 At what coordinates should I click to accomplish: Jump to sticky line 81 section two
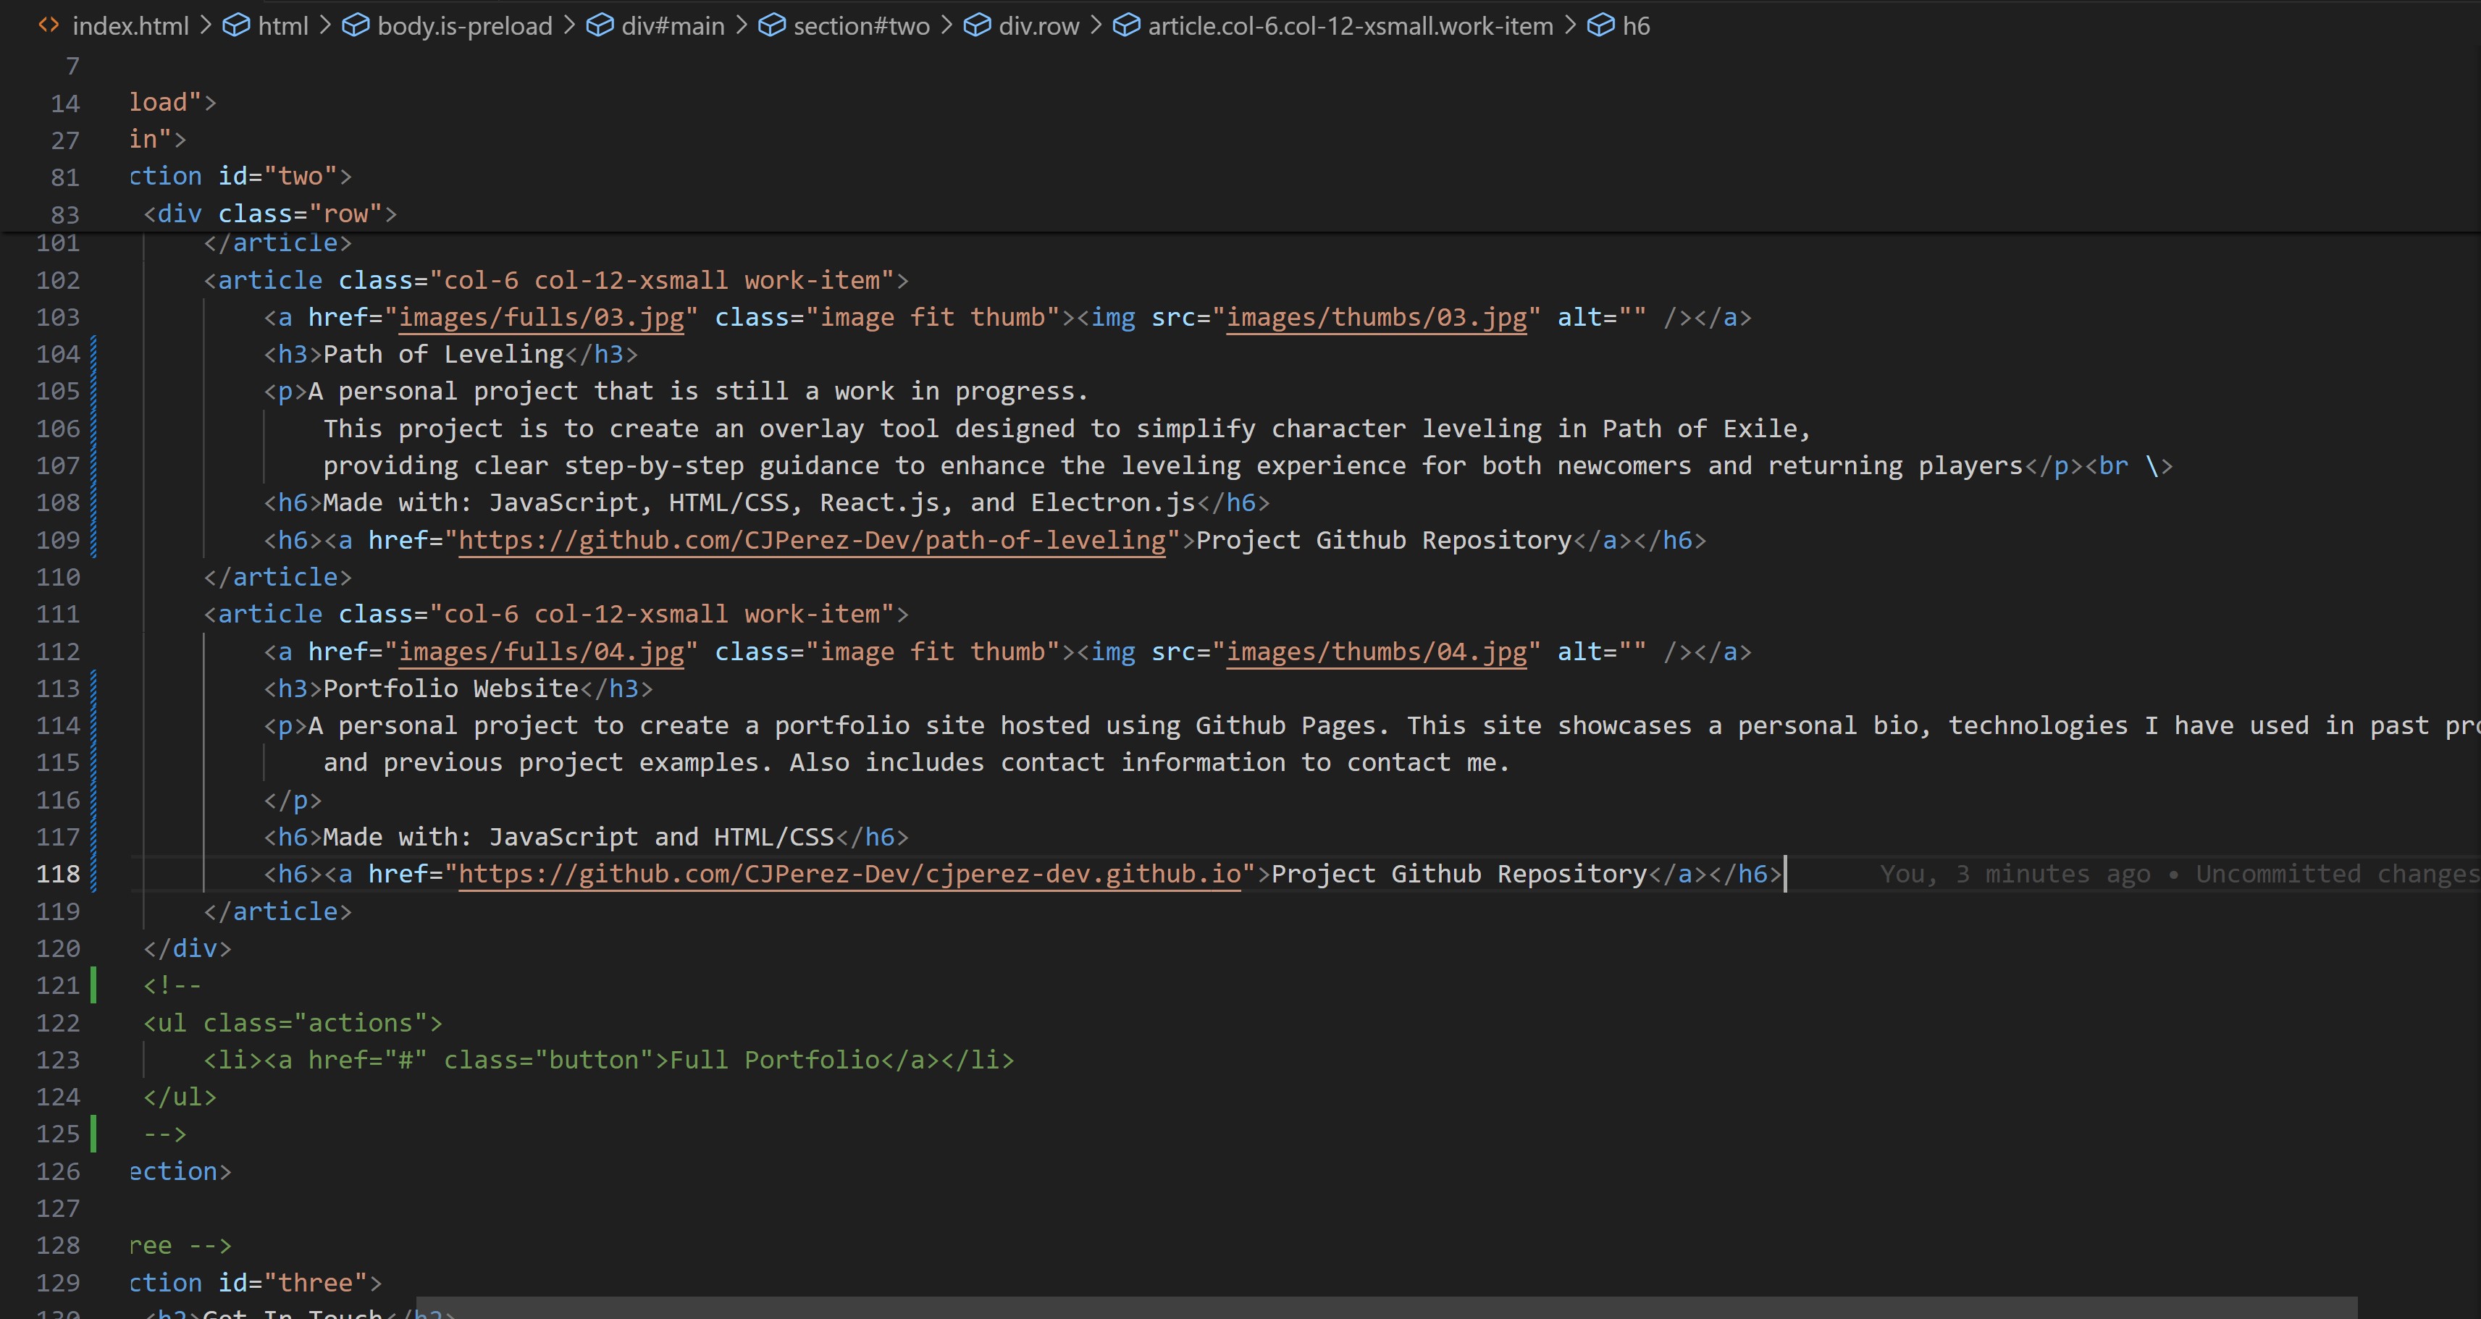(240, 176)
